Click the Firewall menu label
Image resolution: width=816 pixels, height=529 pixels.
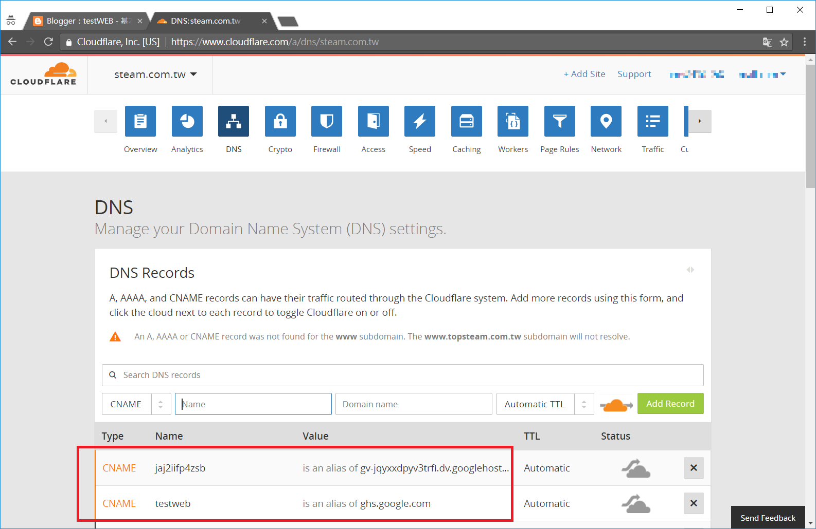click(327, 149)
